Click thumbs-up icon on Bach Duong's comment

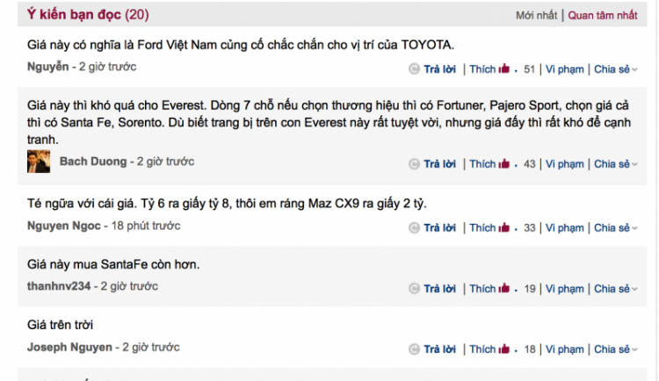click(x=504, y=163)
